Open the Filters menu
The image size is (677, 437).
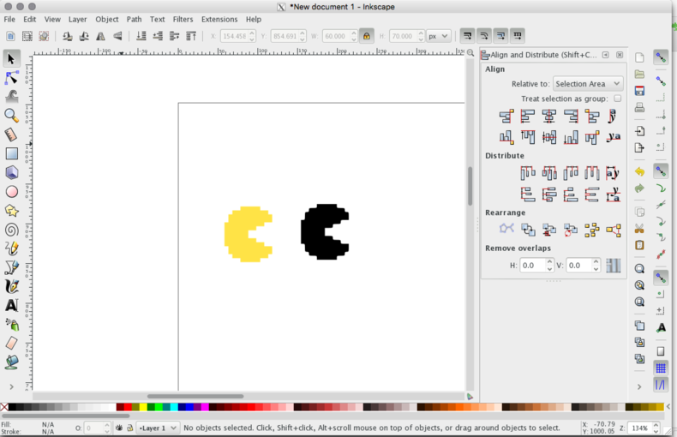pos(183,19)
